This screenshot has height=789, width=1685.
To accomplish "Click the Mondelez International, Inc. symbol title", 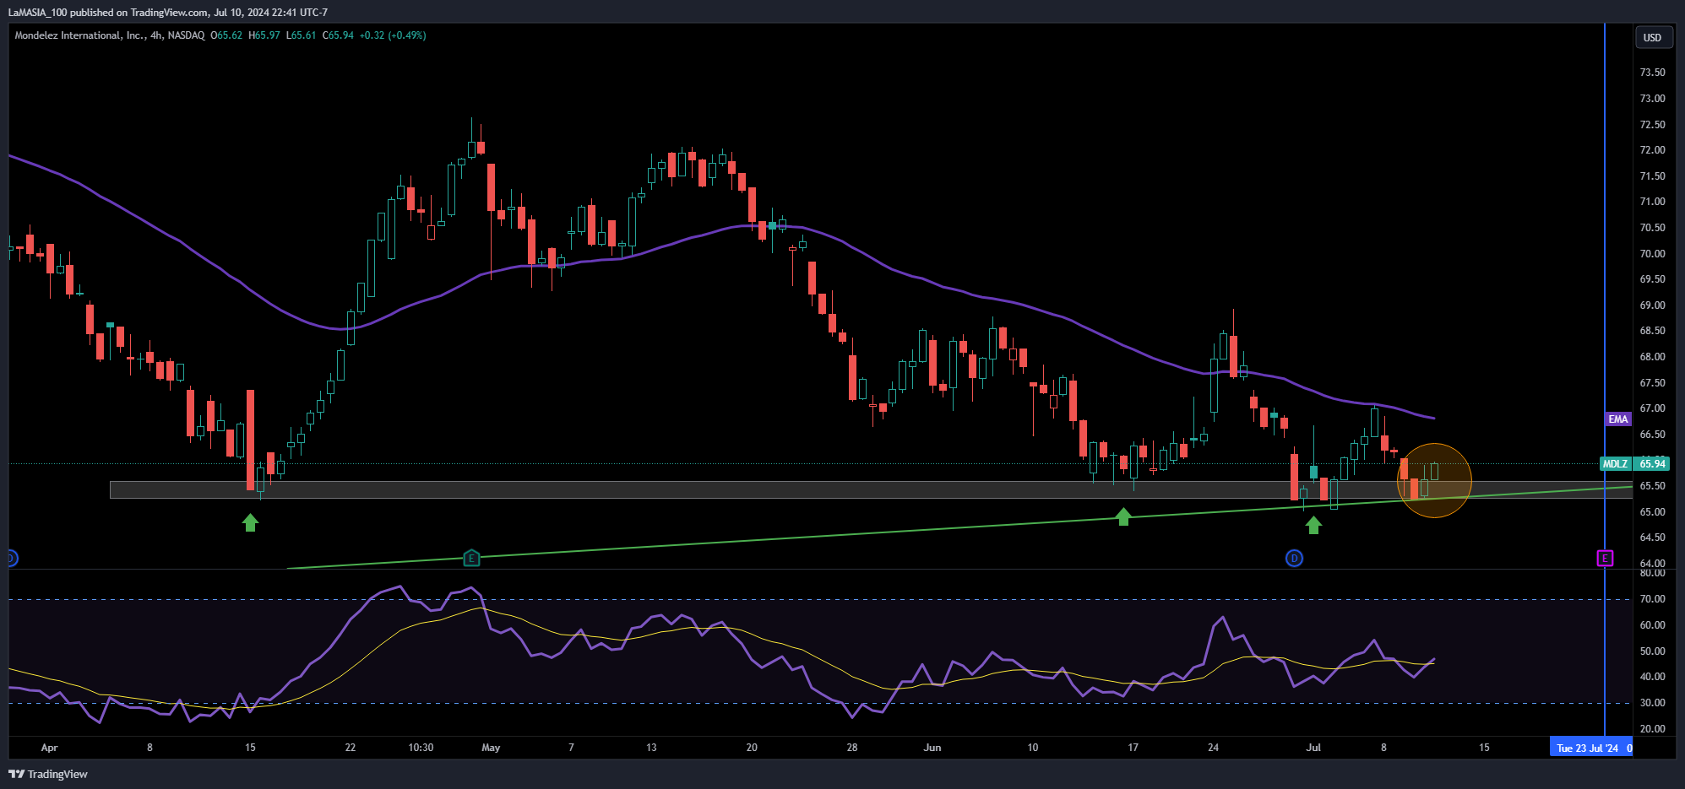I will pyautogui.click(x=79, y=35).
